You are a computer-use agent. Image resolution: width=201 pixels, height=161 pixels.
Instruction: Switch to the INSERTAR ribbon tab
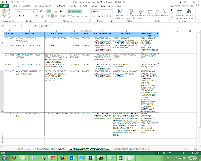(26, 6)
